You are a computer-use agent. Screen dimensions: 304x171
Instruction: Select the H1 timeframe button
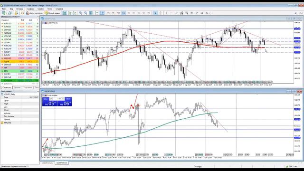[x=129, y=13]
